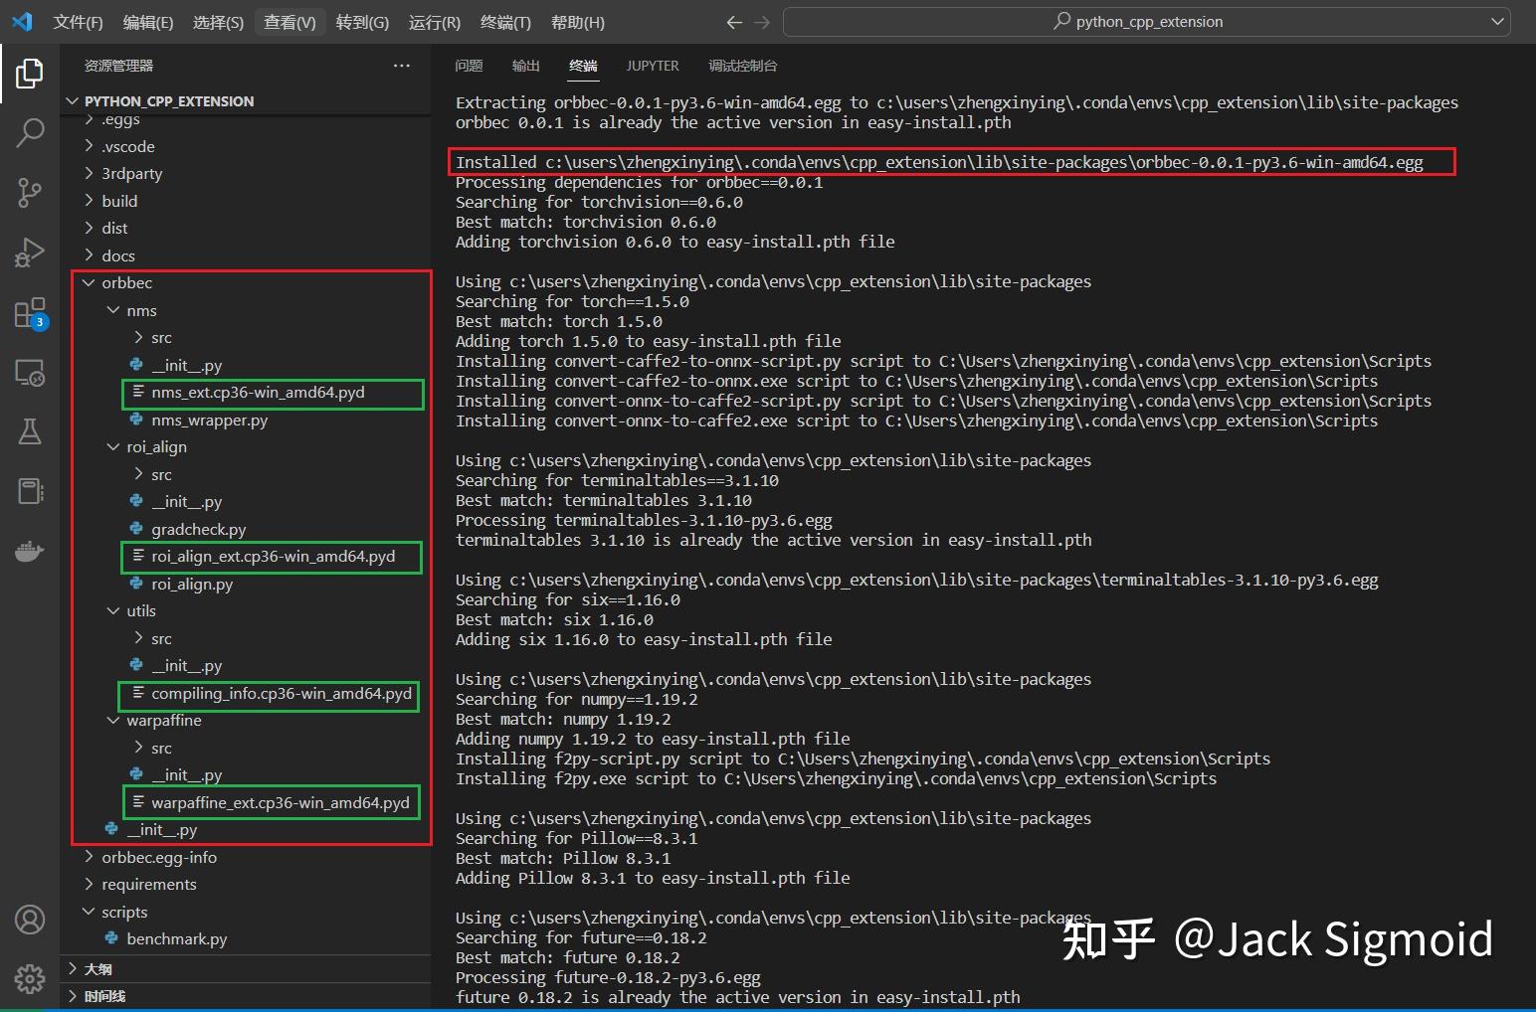Switch to the 输出 output tab

click(x=525, y=66)
